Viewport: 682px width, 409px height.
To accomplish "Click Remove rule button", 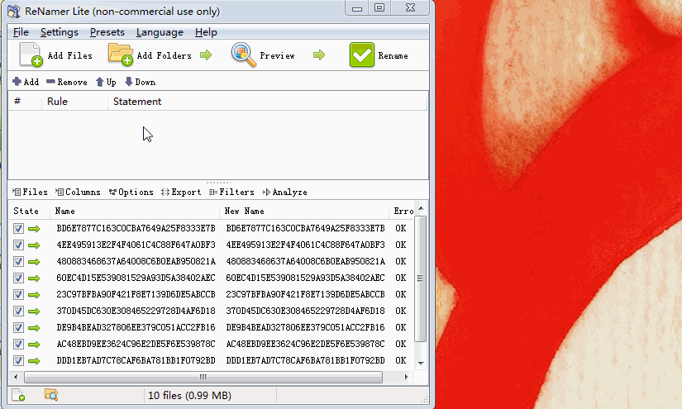I will pyautogui.click(x=67, y=82).
